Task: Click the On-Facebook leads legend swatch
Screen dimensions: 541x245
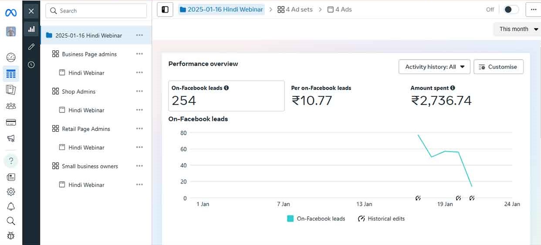Action: pyautogui.click(x=290, y=219)
